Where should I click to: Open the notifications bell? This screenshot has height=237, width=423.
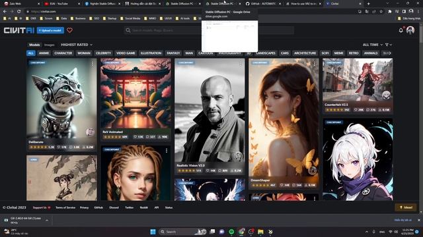[x=401, y=30]
